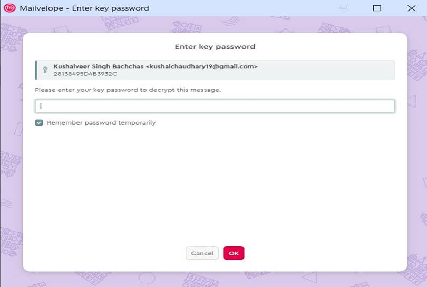Uncheck the Remember password temporarily checkbox
The width and height of the screenshot is (427, 287).
pos(39,122)
